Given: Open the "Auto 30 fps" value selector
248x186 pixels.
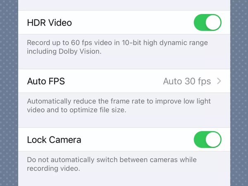Looking at the screenshot, I should [187, 81].
